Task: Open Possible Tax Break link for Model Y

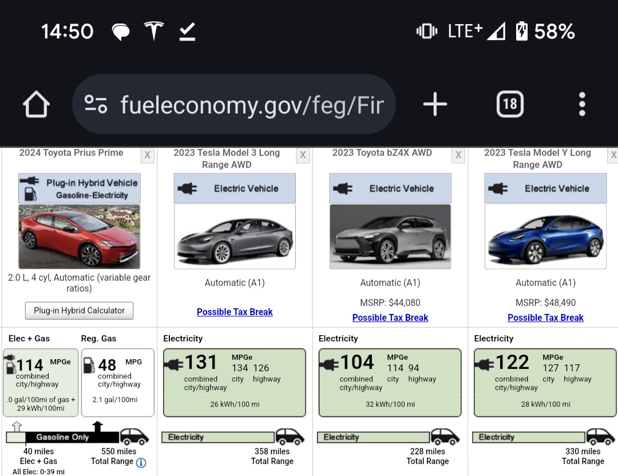Action: coord(545,317)
